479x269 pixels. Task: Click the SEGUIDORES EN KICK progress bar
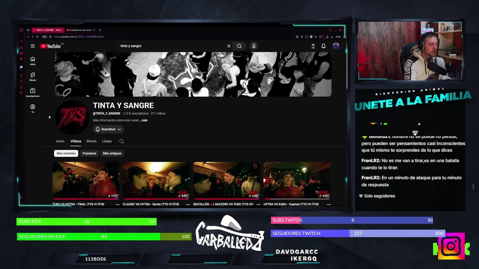(104, 236)
